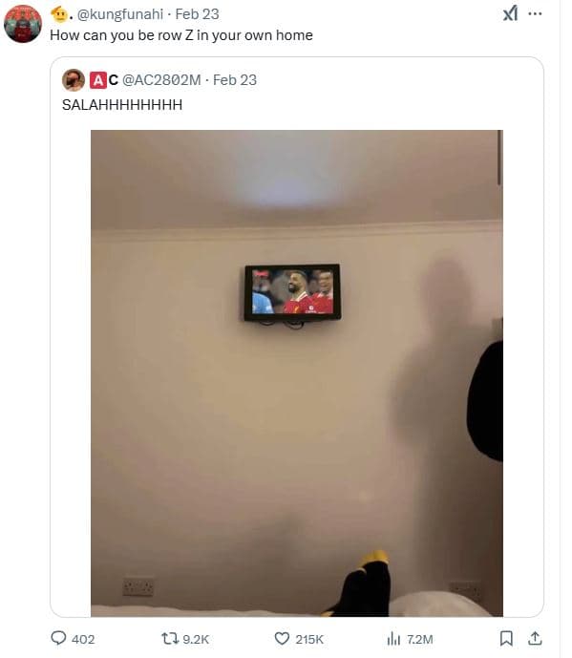572x658 pixels.
Task: Click the 402 replies count
Action: pyautogui.click(x=83, y=639)
